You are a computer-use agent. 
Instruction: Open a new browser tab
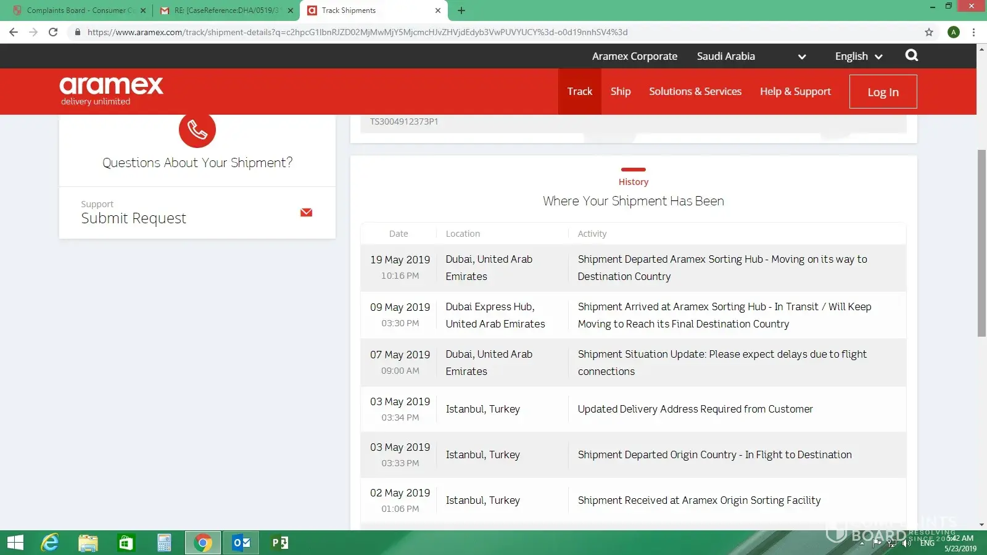461,10
